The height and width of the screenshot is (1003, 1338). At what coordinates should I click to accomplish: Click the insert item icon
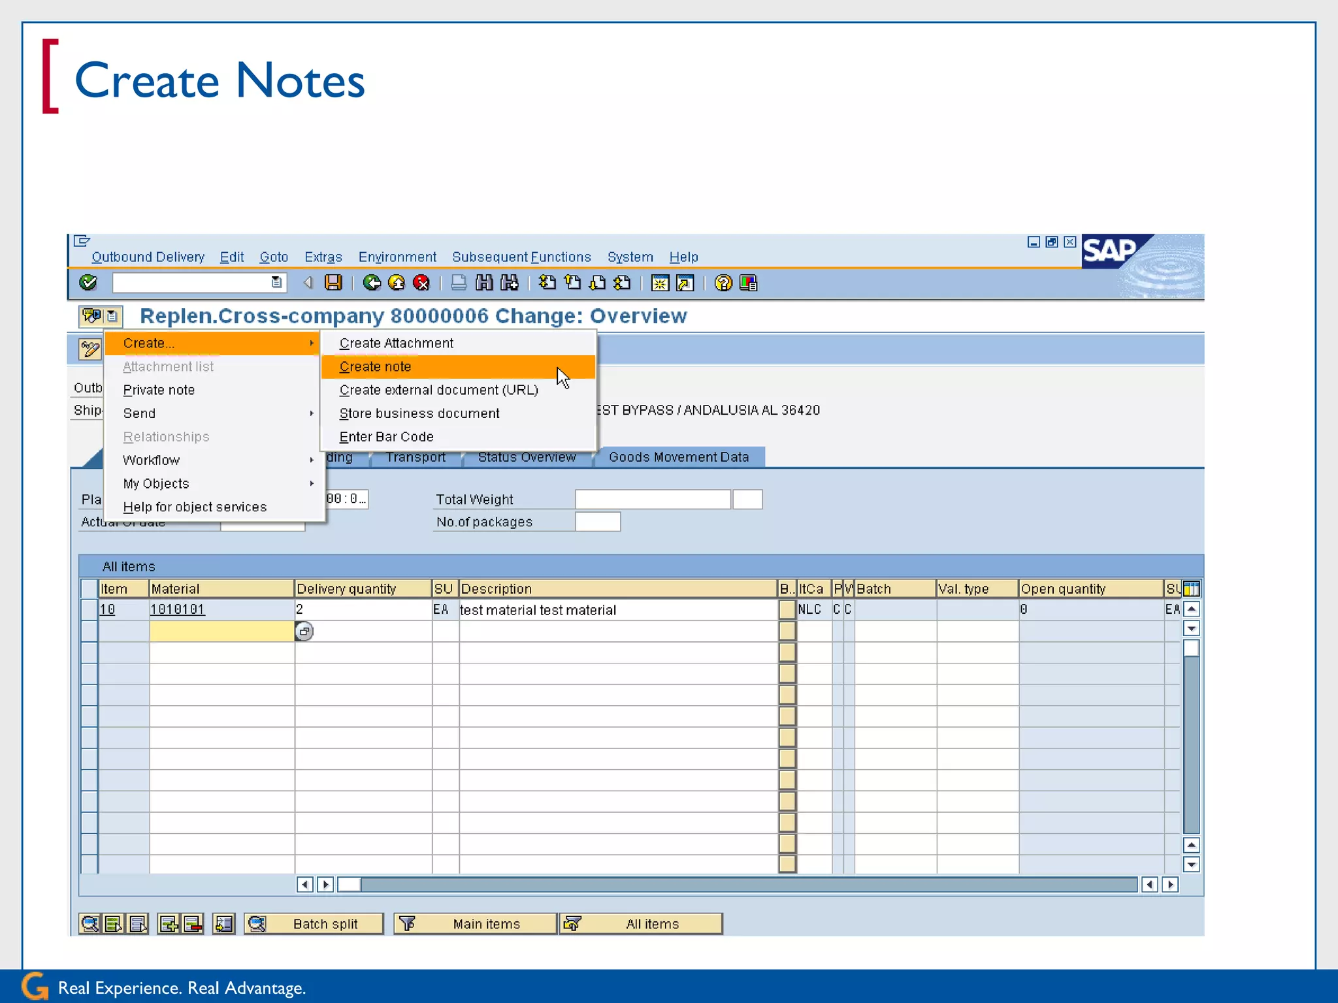point(169,923)
